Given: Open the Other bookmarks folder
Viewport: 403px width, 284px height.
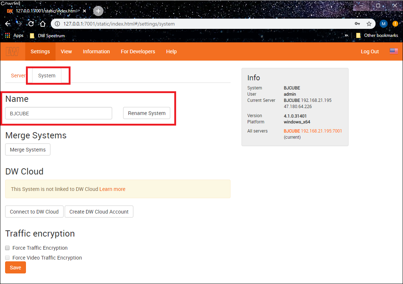Looking at the screenshot, I should [377, 35].
